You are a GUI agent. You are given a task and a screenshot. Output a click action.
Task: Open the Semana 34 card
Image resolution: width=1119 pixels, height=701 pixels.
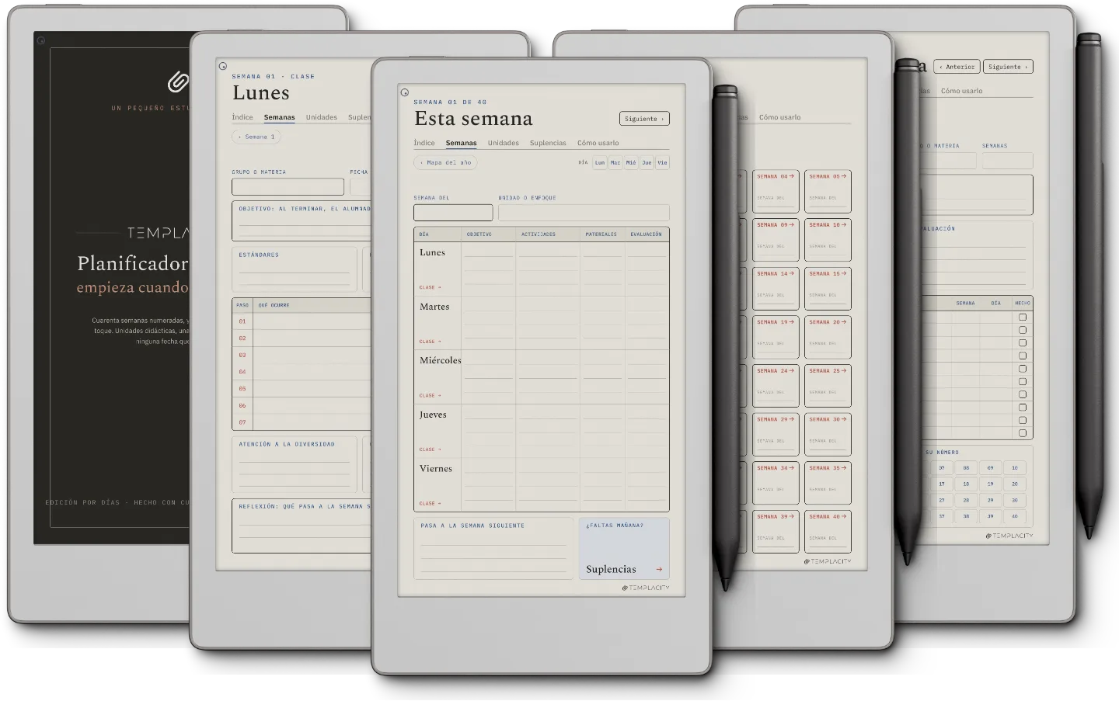click(x=776, y=483)
